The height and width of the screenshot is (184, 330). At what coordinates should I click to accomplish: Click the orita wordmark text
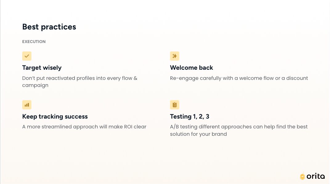point(316,176)
